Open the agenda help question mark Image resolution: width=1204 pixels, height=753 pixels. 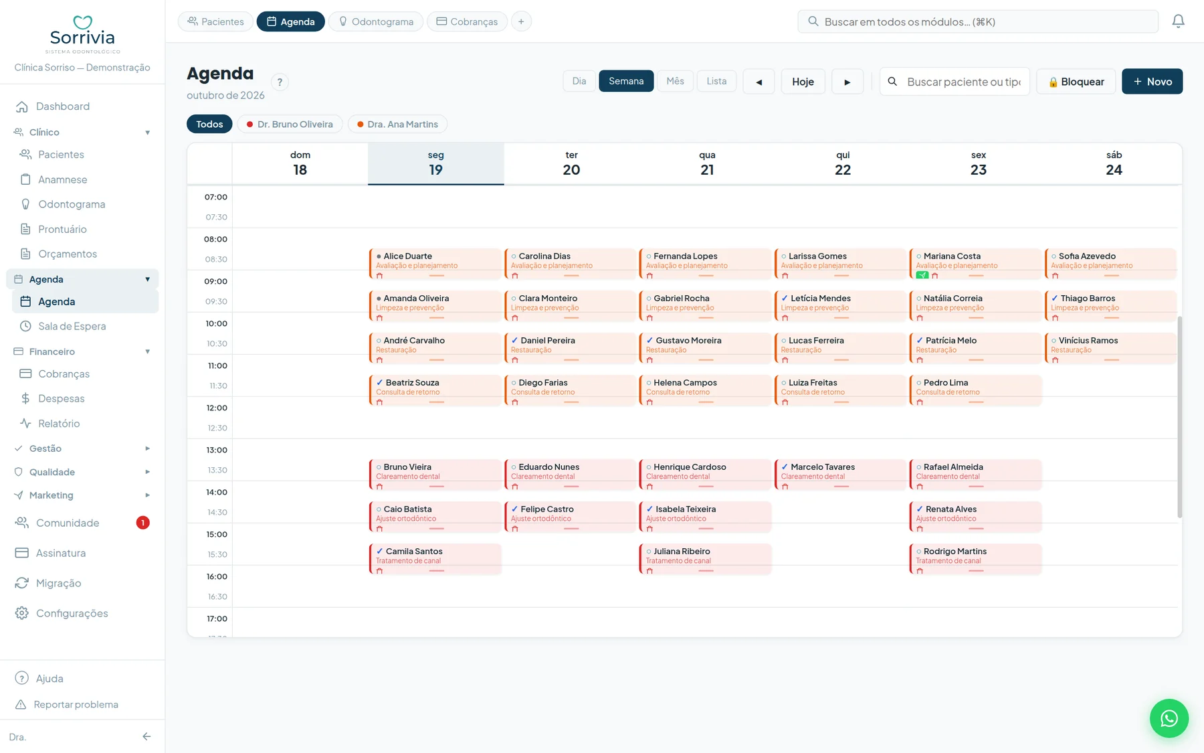click(x=280, y=82)
